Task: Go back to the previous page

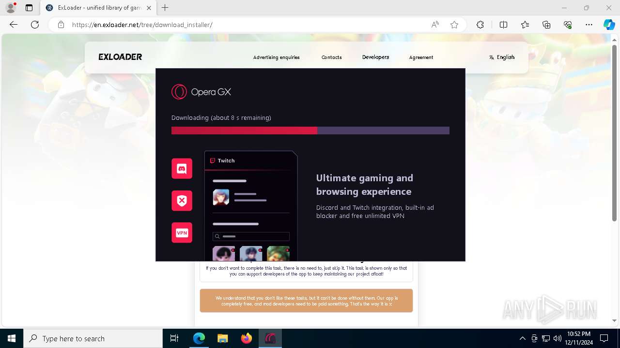Action: click(14, 25)
